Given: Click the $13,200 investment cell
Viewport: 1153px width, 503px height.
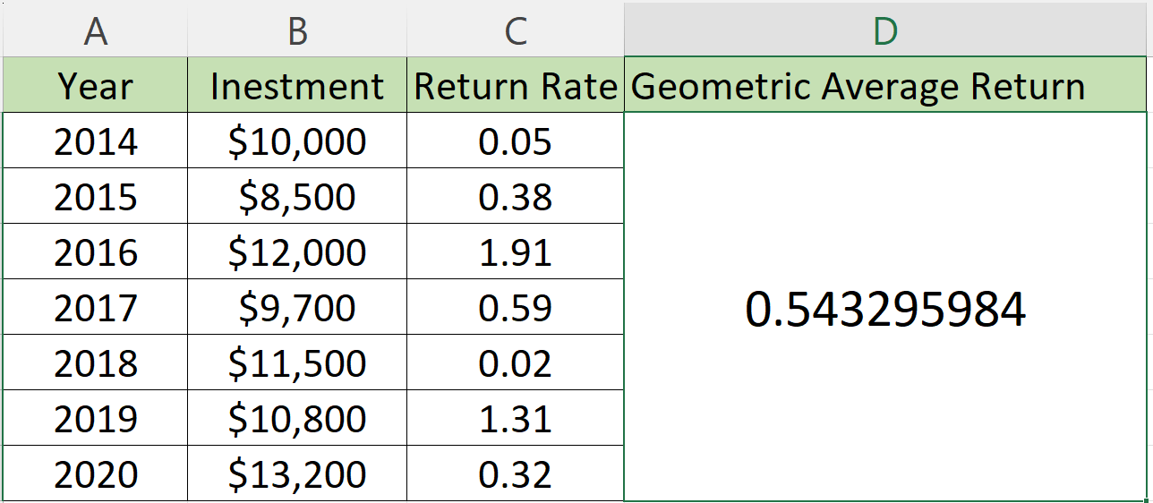Looking at the screenshot, I should (x=297, y=473).
